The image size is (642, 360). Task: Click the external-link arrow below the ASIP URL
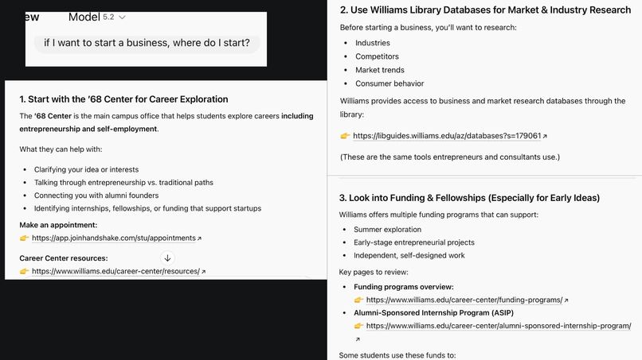click(x=358, y=339)
